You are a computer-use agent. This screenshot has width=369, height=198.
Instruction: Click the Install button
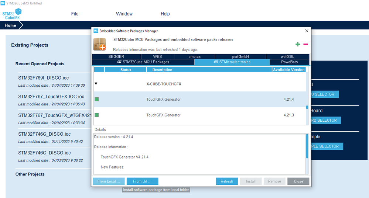[251, 181]
